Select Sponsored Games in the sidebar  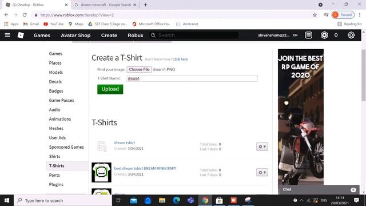pos(66,147)
